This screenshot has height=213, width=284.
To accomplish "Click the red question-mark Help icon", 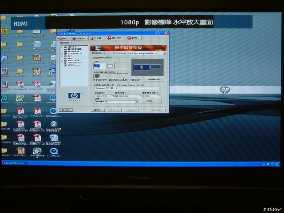I will click(129, 38).
